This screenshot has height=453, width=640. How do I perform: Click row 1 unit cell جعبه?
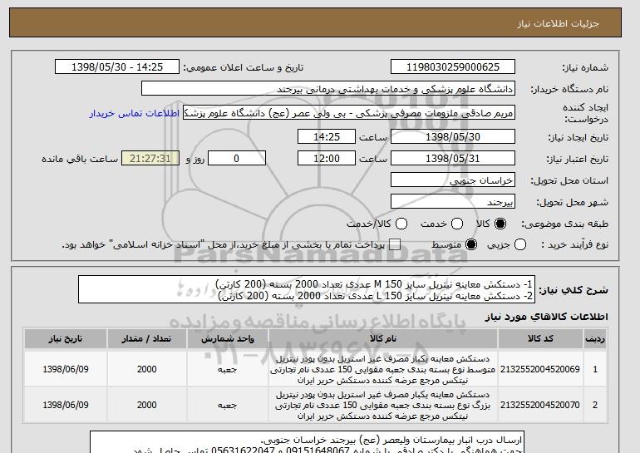coord(228,369)
